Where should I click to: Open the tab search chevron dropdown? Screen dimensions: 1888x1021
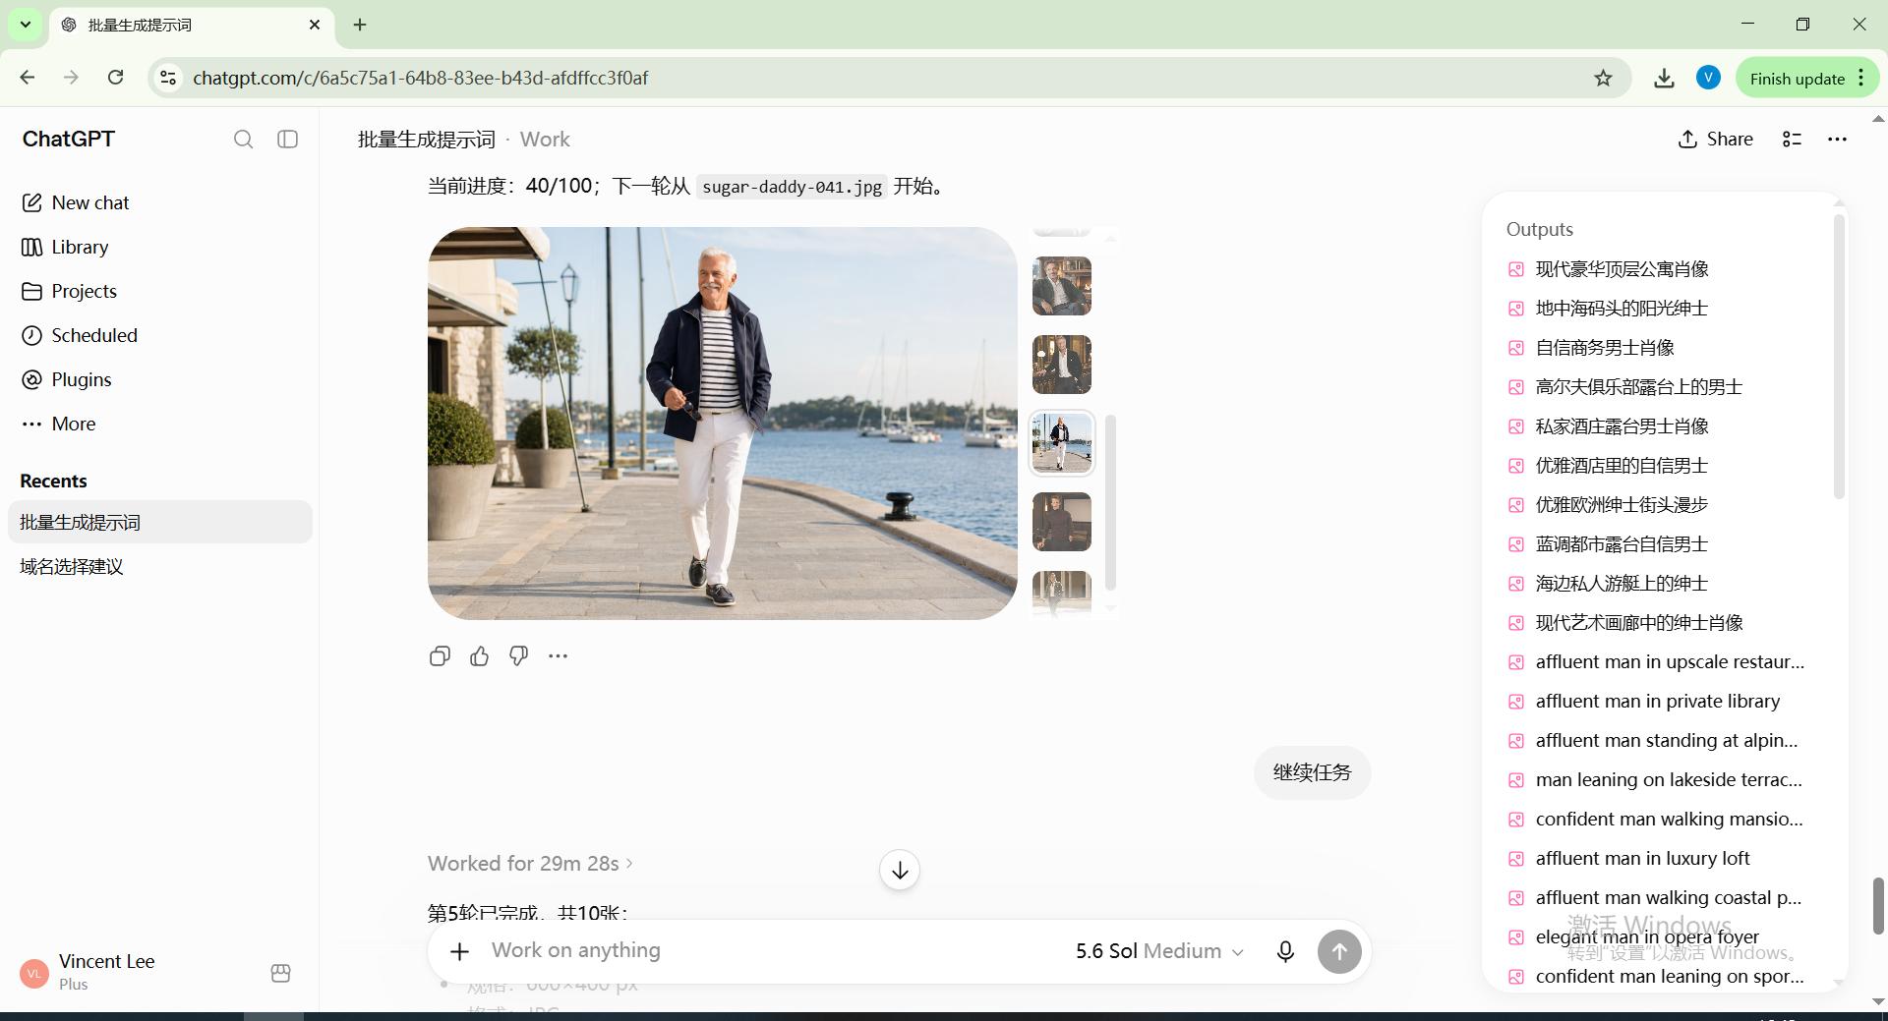(26, 25)
